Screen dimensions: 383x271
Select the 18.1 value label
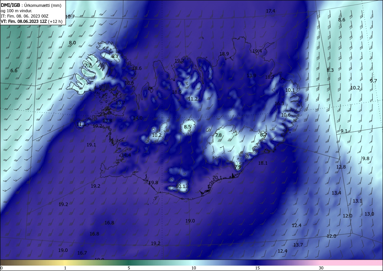point(263,163)
